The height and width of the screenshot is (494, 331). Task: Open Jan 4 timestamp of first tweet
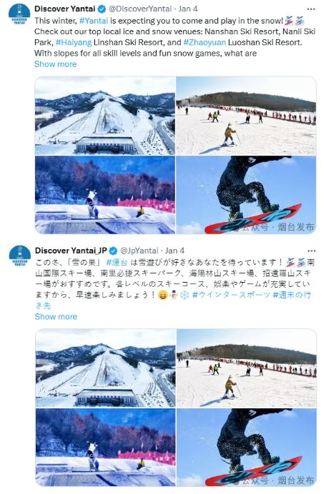188,9
